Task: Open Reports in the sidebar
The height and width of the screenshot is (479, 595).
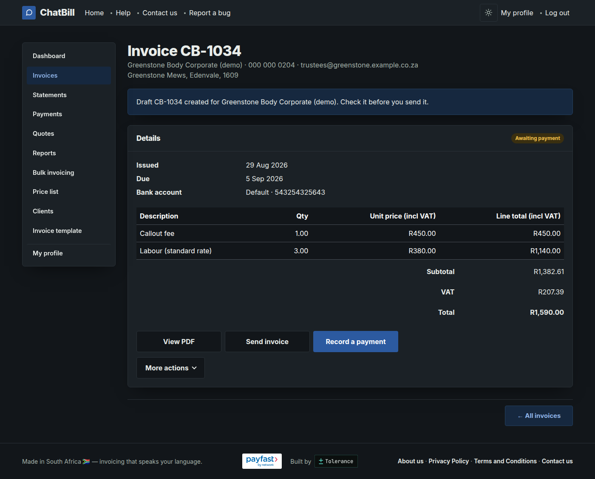Action: click(69, 153)
